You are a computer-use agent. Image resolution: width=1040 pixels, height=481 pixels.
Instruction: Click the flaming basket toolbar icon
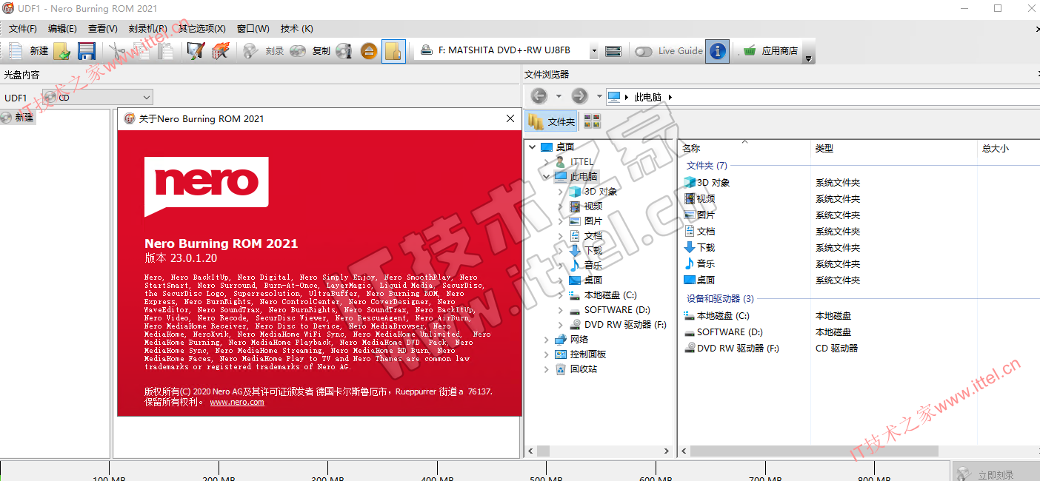pos(220,51)
